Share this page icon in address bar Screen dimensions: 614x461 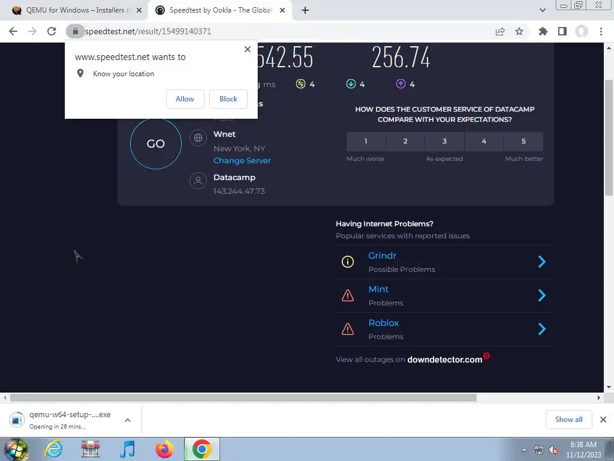pyautogui.click(x=499, y=31)
